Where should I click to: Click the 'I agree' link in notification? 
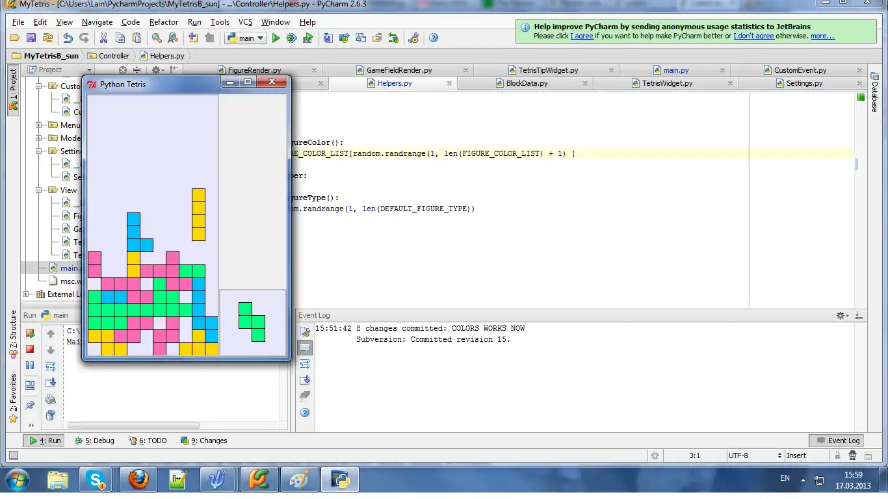(x=582, y=36)
